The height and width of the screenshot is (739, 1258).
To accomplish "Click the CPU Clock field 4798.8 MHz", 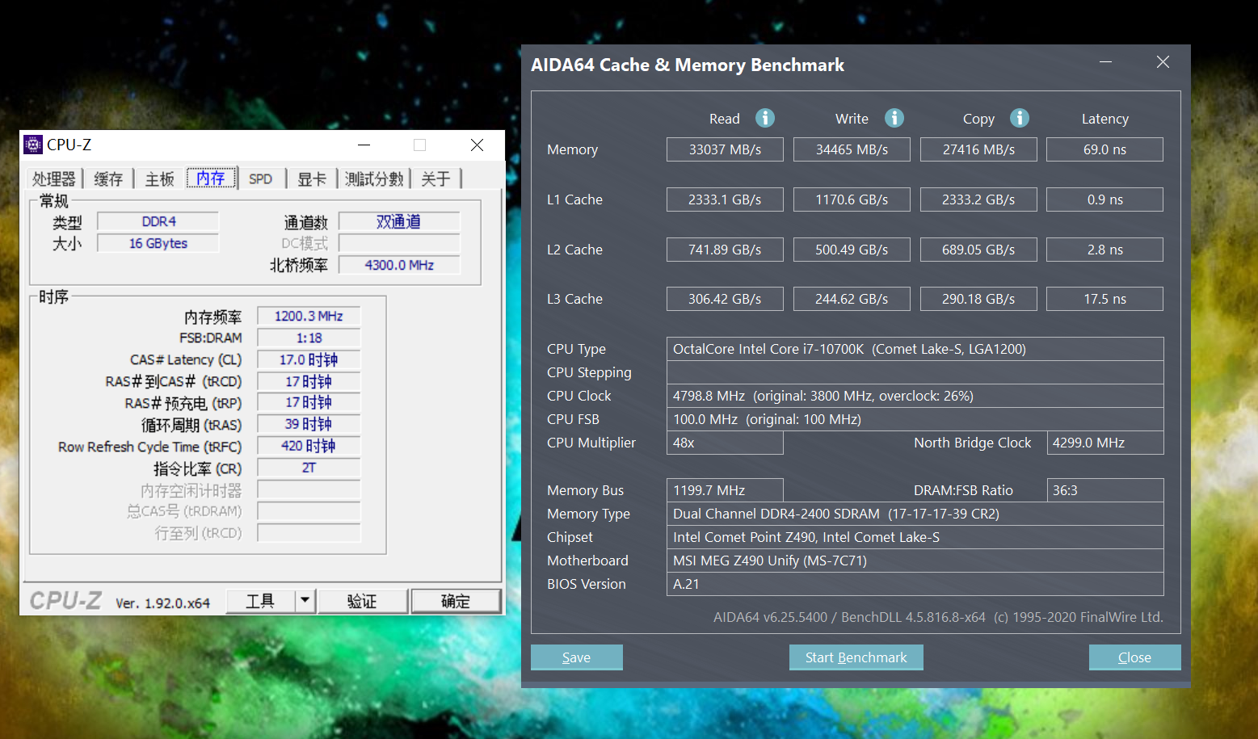I will click(915, 396).
